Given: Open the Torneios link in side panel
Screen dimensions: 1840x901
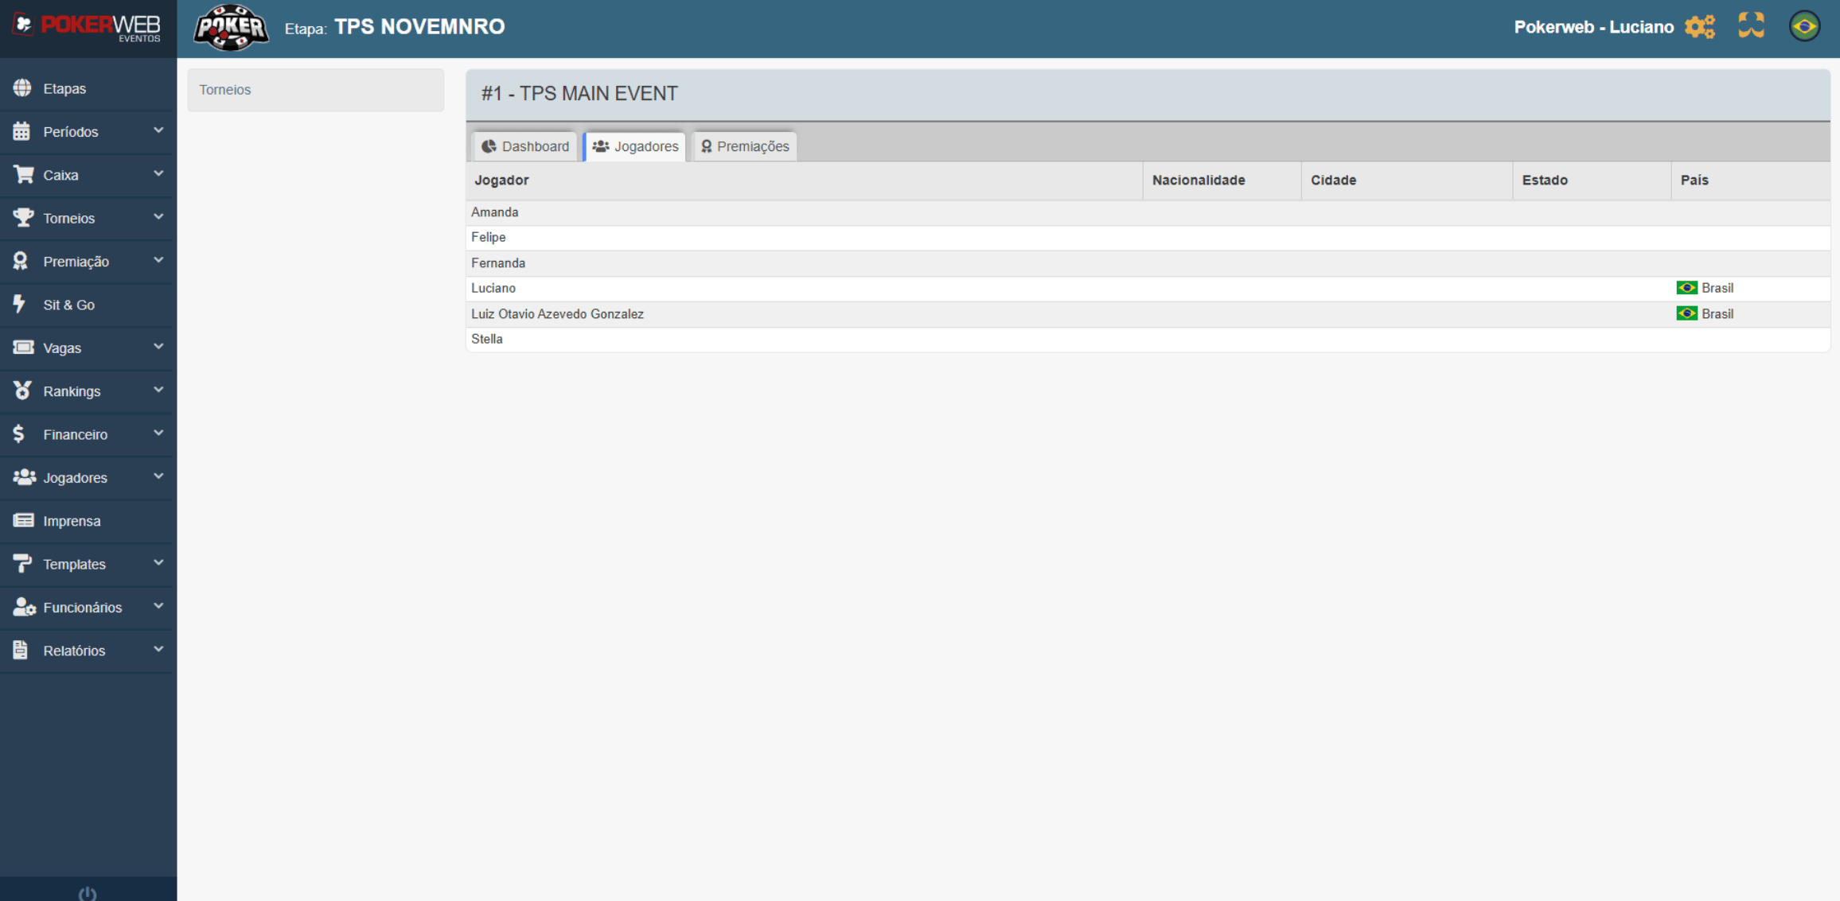Looking at the screenshot, I should [225, 90].
